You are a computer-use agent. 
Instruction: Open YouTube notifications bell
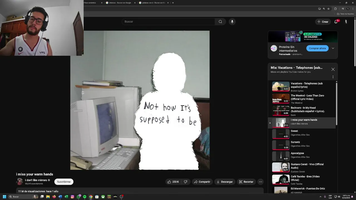click(336, 22)
